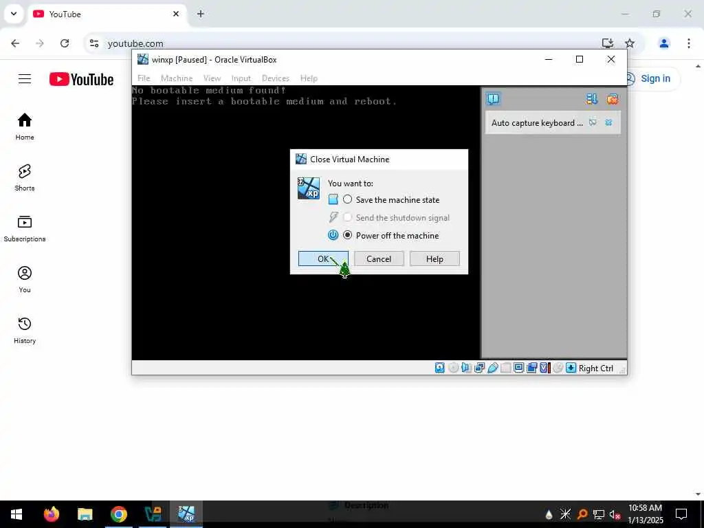This screenshot has height=528, width=704.
Task: Open YouTube Shorts in sidebar
Action: (x=25, y=177)
